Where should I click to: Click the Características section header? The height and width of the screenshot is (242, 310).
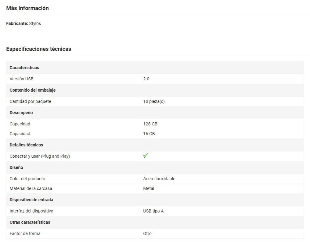24,68
